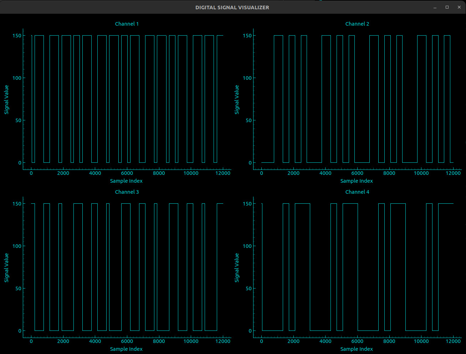Viewport: 466px width, 354px height.
Task: Click the 100 y-axis tick of Channel 4
Action: point(247,246)
